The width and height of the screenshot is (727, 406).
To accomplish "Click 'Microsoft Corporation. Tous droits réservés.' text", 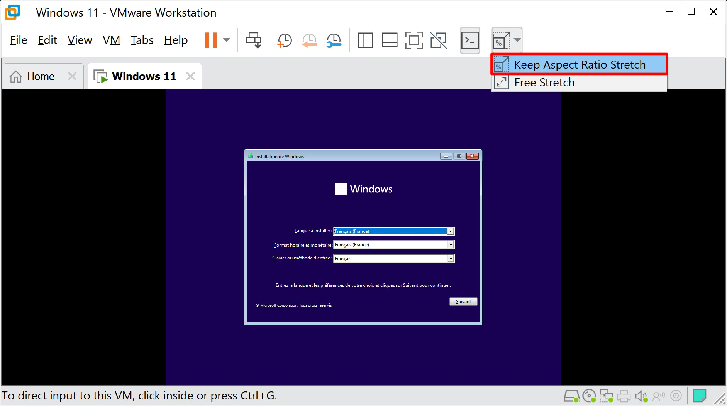I will click(294, 305).
